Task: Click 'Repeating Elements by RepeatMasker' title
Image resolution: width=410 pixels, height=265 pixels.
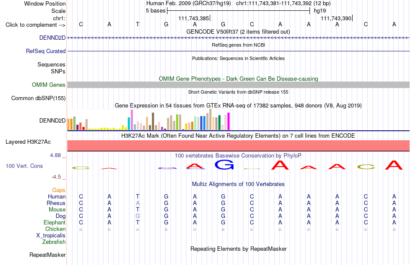Action: (x=239, y=249)
